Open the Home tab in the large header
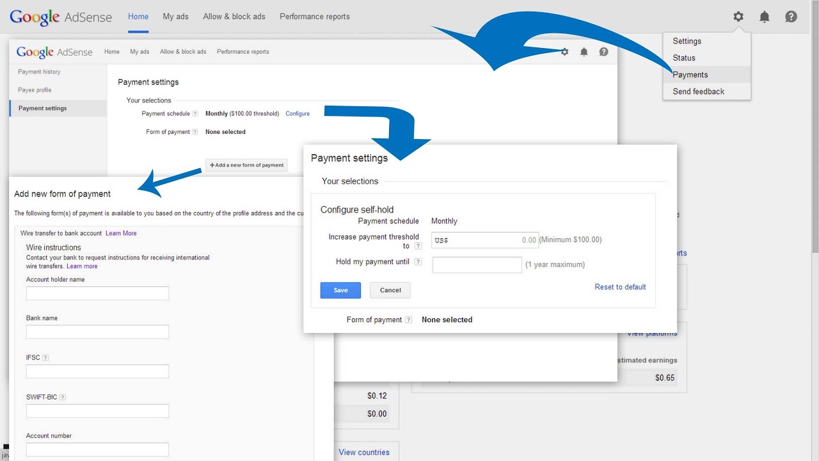 pyautogui.click(x=138, y=17)
